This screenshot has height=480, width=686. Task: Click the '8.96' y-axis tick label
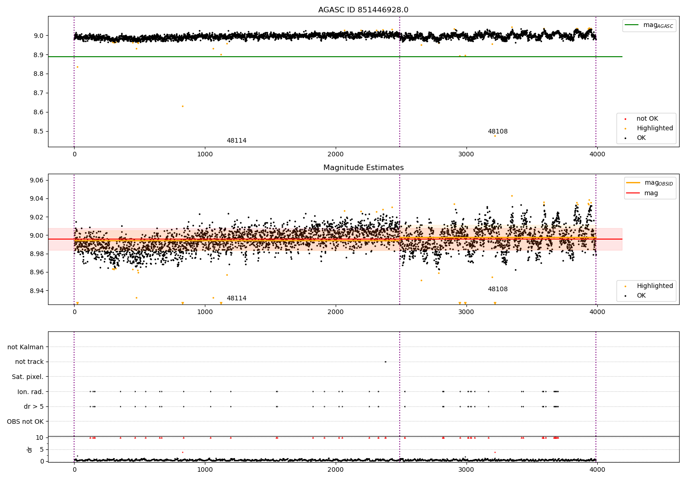point(37,272)
